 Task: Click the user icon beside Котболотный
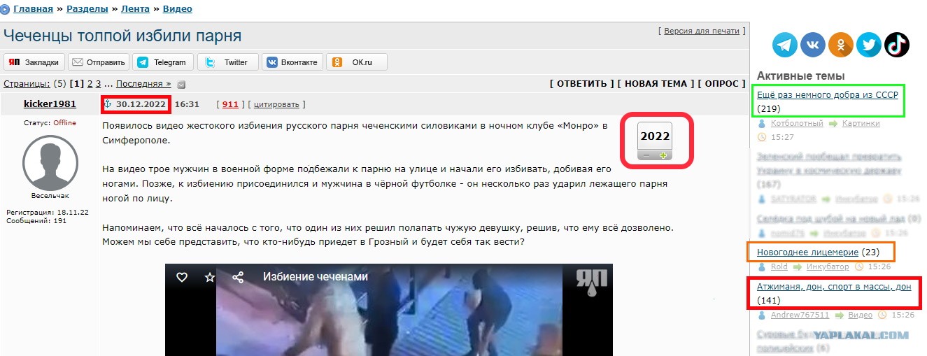(762, 123)
